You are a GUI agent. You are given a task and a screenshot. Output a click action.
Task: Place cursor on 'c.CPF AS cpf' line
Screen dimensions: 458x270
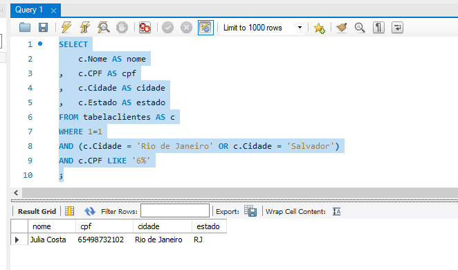click(107, 73)
